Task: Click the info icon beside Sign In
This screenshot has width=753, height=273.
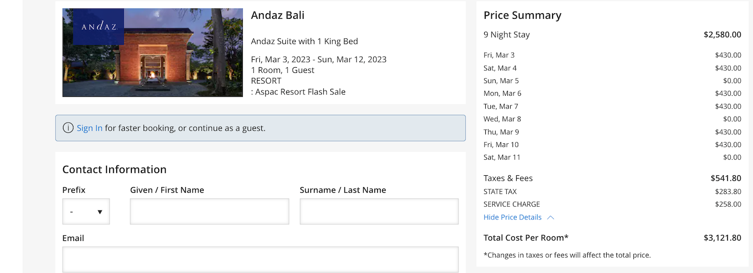Action: [x=68, y=127]
